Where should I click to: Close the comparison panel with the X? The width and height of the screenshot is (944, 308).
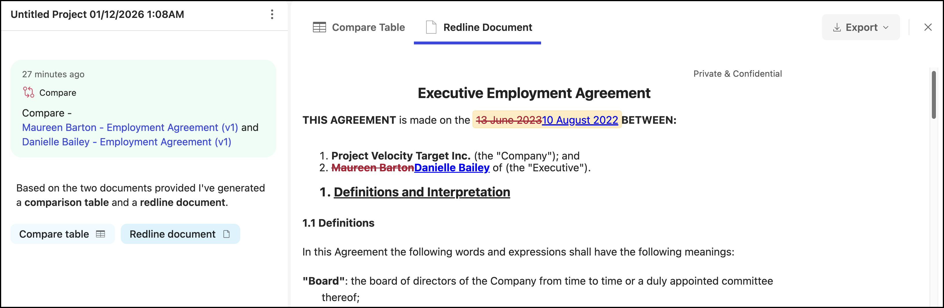pos(928,27)
